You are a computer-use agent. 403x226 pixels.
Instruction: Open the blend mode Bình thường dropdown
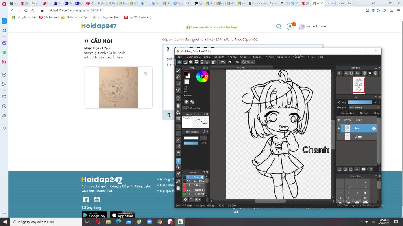coord(364,108)
